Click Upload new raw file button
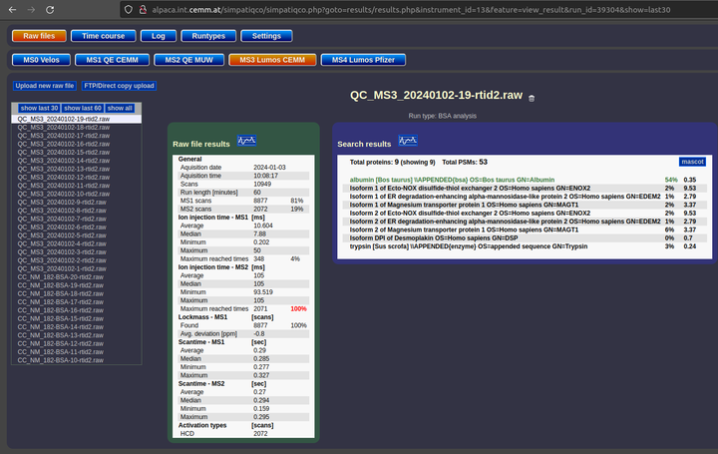Viewport: 718px width, 454px height. tap(45, 86)
